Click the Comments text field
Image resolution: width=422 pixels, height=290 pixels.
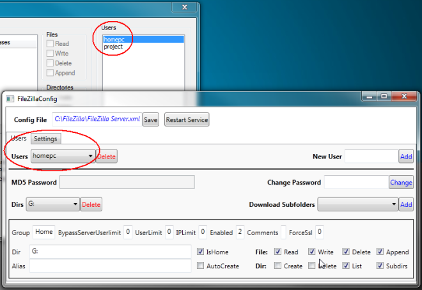tap(283, 232)
